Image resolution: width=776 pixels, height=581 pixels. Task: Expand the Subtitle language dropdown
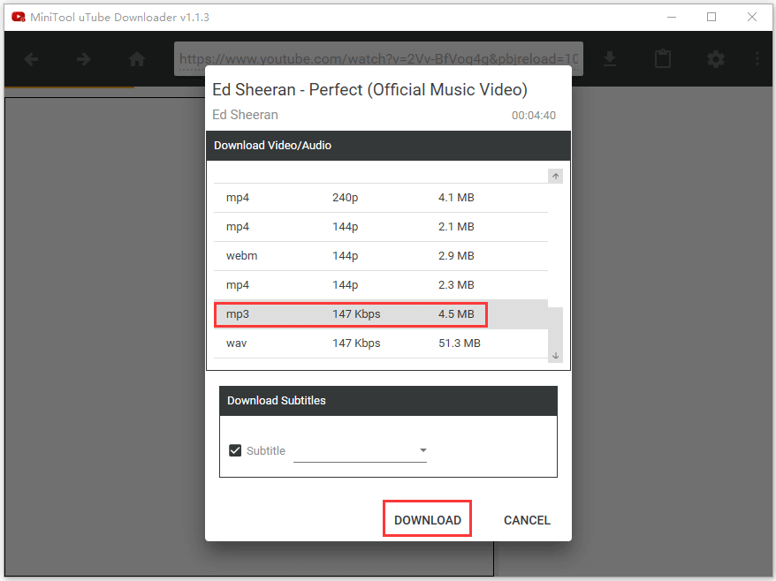coord(361,450)
